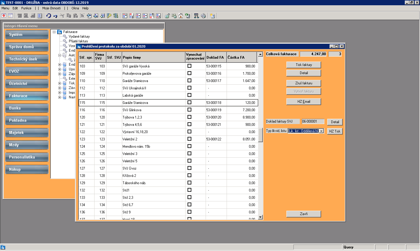Expand the Upo tree node
This screenshot has height=251, width=420.
coord(60,69)
